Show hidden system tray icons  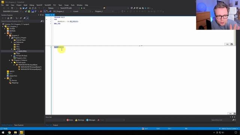(214, 132)
